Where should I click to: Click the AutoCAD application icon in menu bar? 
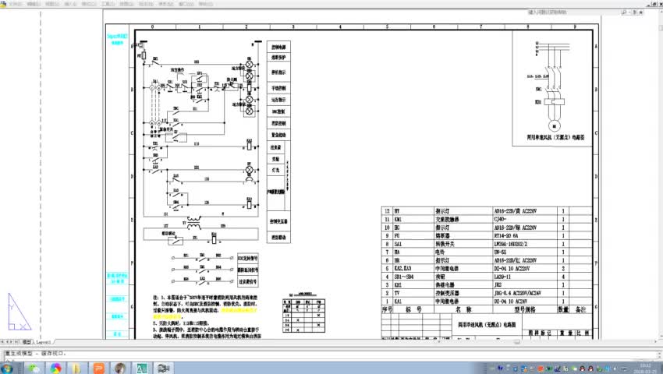3,4
